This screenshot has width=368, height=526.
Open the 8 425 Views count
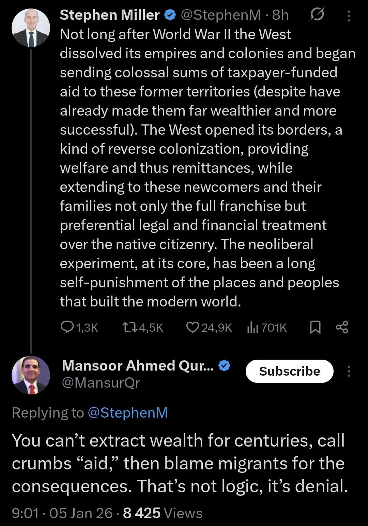163,513
